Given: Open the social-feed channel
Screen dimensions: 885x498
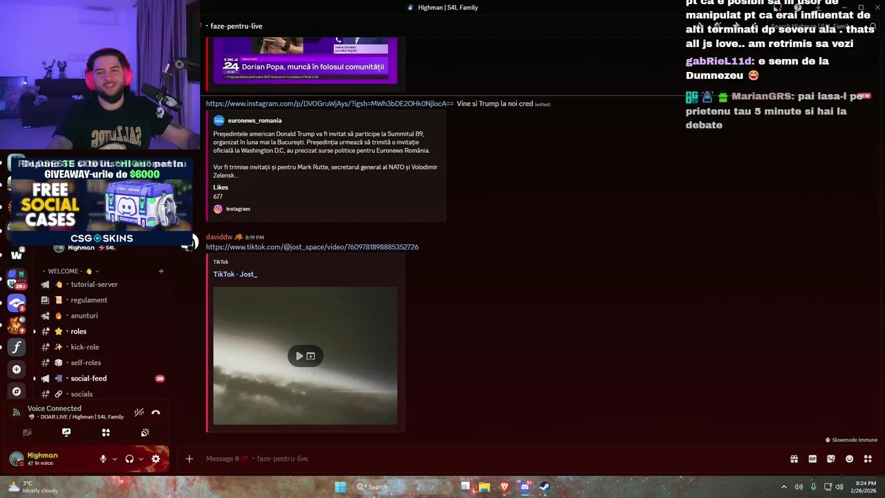Looking at the screenshot, I should click(x=88, y=378).
